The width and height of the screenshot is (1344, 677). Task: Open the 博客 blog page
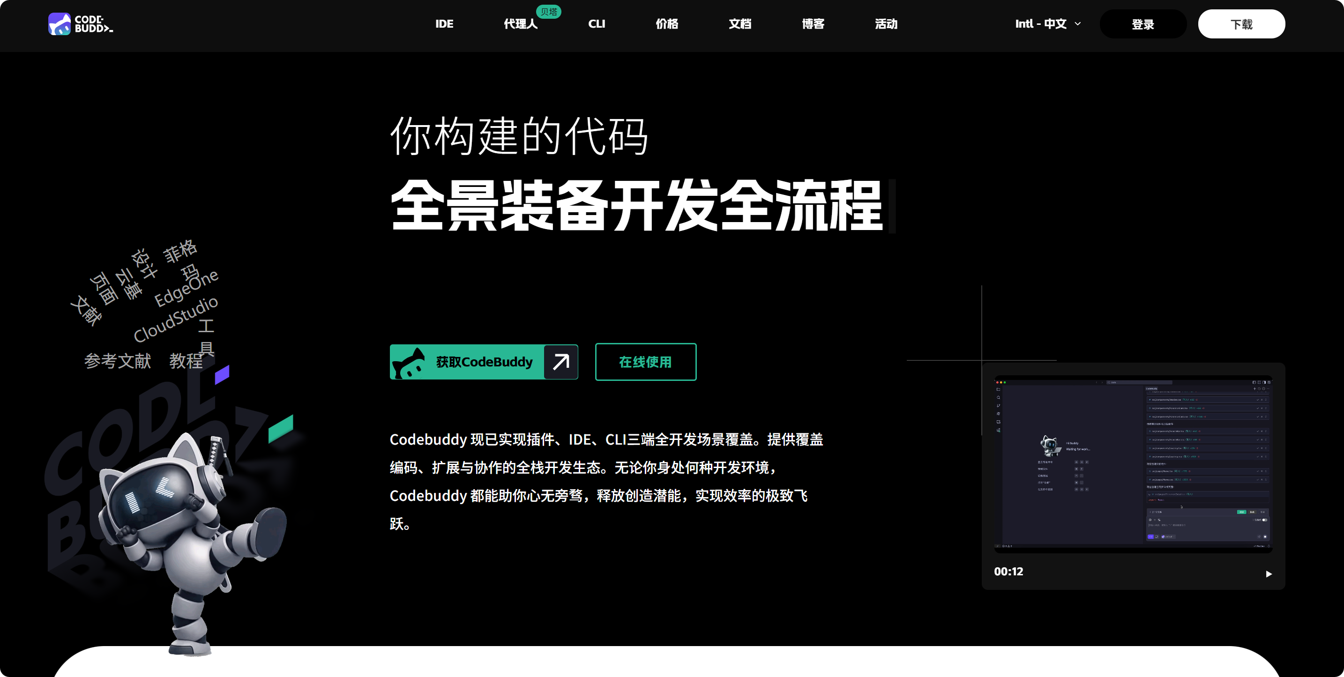coord(813,24)
